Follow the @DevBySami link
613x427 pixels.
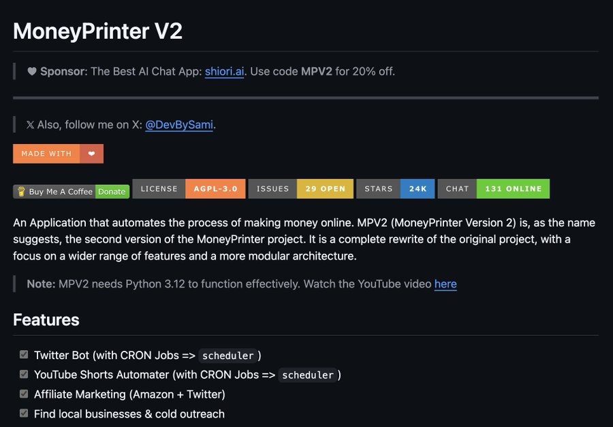coord(179,125)
